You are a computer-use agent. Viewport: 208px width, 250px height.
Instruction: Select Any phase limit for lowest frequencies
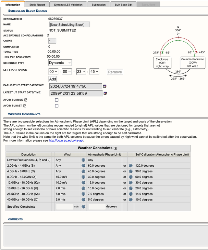[x=83, y=160]
